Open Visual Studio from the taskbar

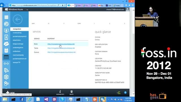46,99
